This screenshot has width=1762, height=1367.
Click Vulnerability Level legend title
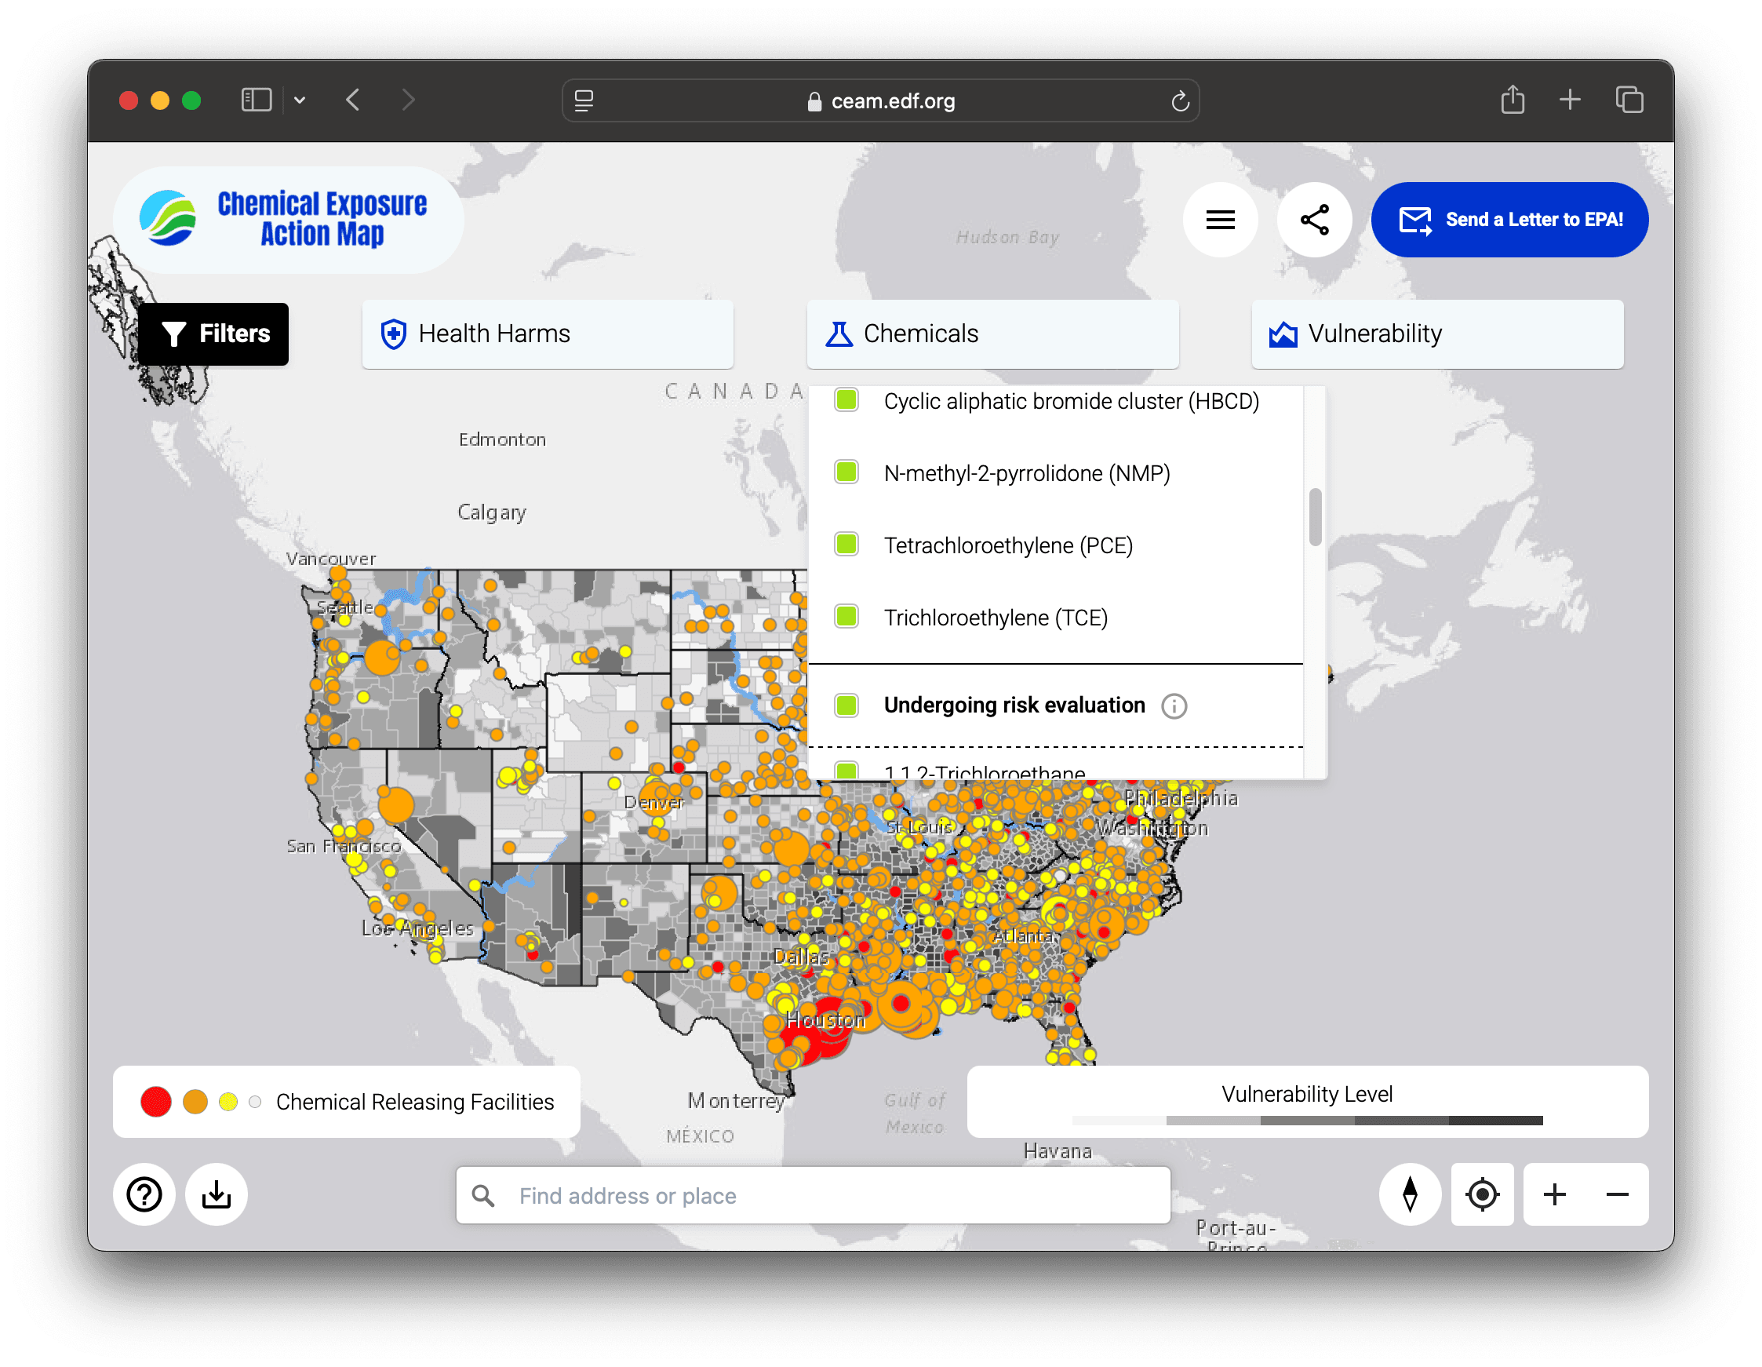[1307, 1093]
